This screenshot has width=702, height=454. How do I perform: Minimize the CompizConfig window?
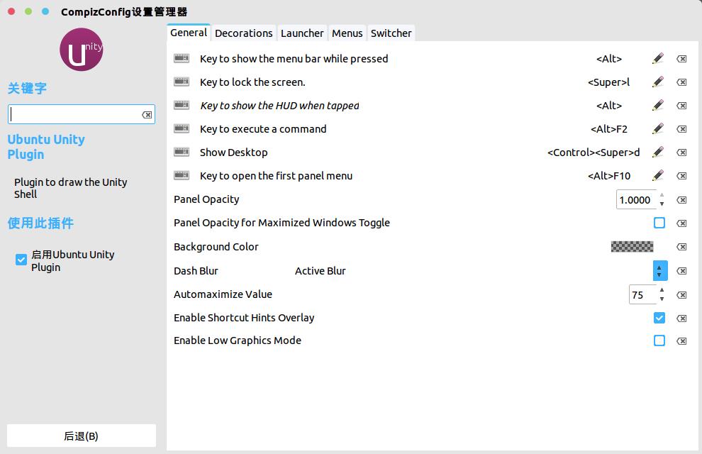tap(28, 11)
